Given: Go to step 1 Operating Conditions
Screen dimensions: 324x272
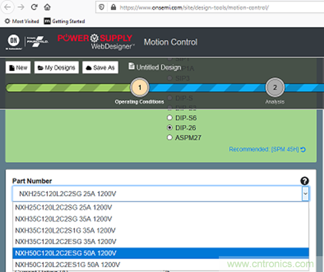Looking at the screenshot, I should [x=139, y=88].
